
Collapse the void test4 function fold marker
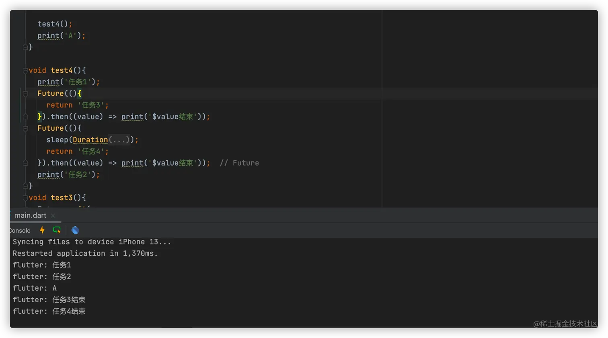point(25,70)
